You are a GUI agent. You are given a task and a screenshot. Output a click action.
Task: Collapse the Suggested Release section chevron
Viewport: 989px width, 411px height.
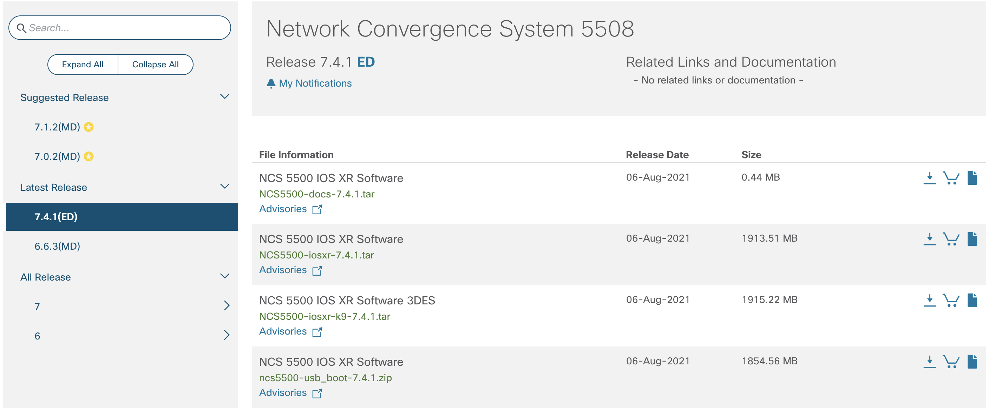[225, 97]
